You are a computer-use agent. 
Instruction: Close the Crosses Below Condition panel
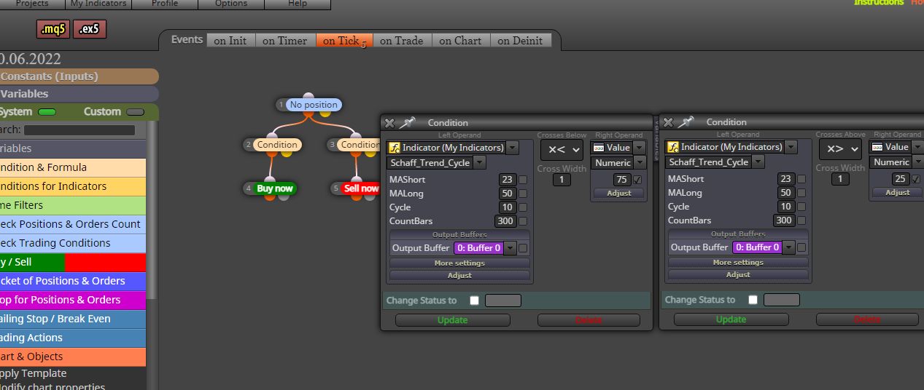pyautogui.click(x=389, y=123)
